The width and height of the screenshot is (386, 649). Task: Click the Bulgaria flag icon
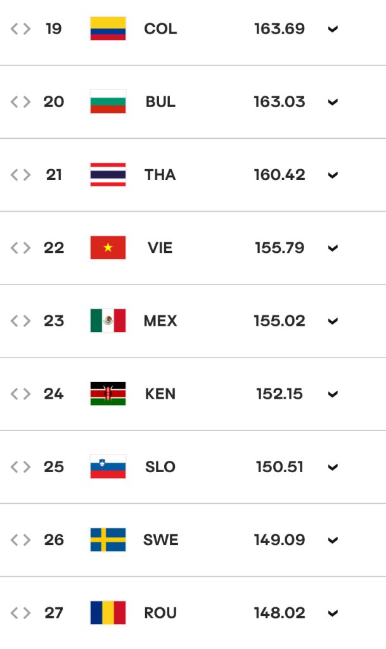[x=108, y=101]
